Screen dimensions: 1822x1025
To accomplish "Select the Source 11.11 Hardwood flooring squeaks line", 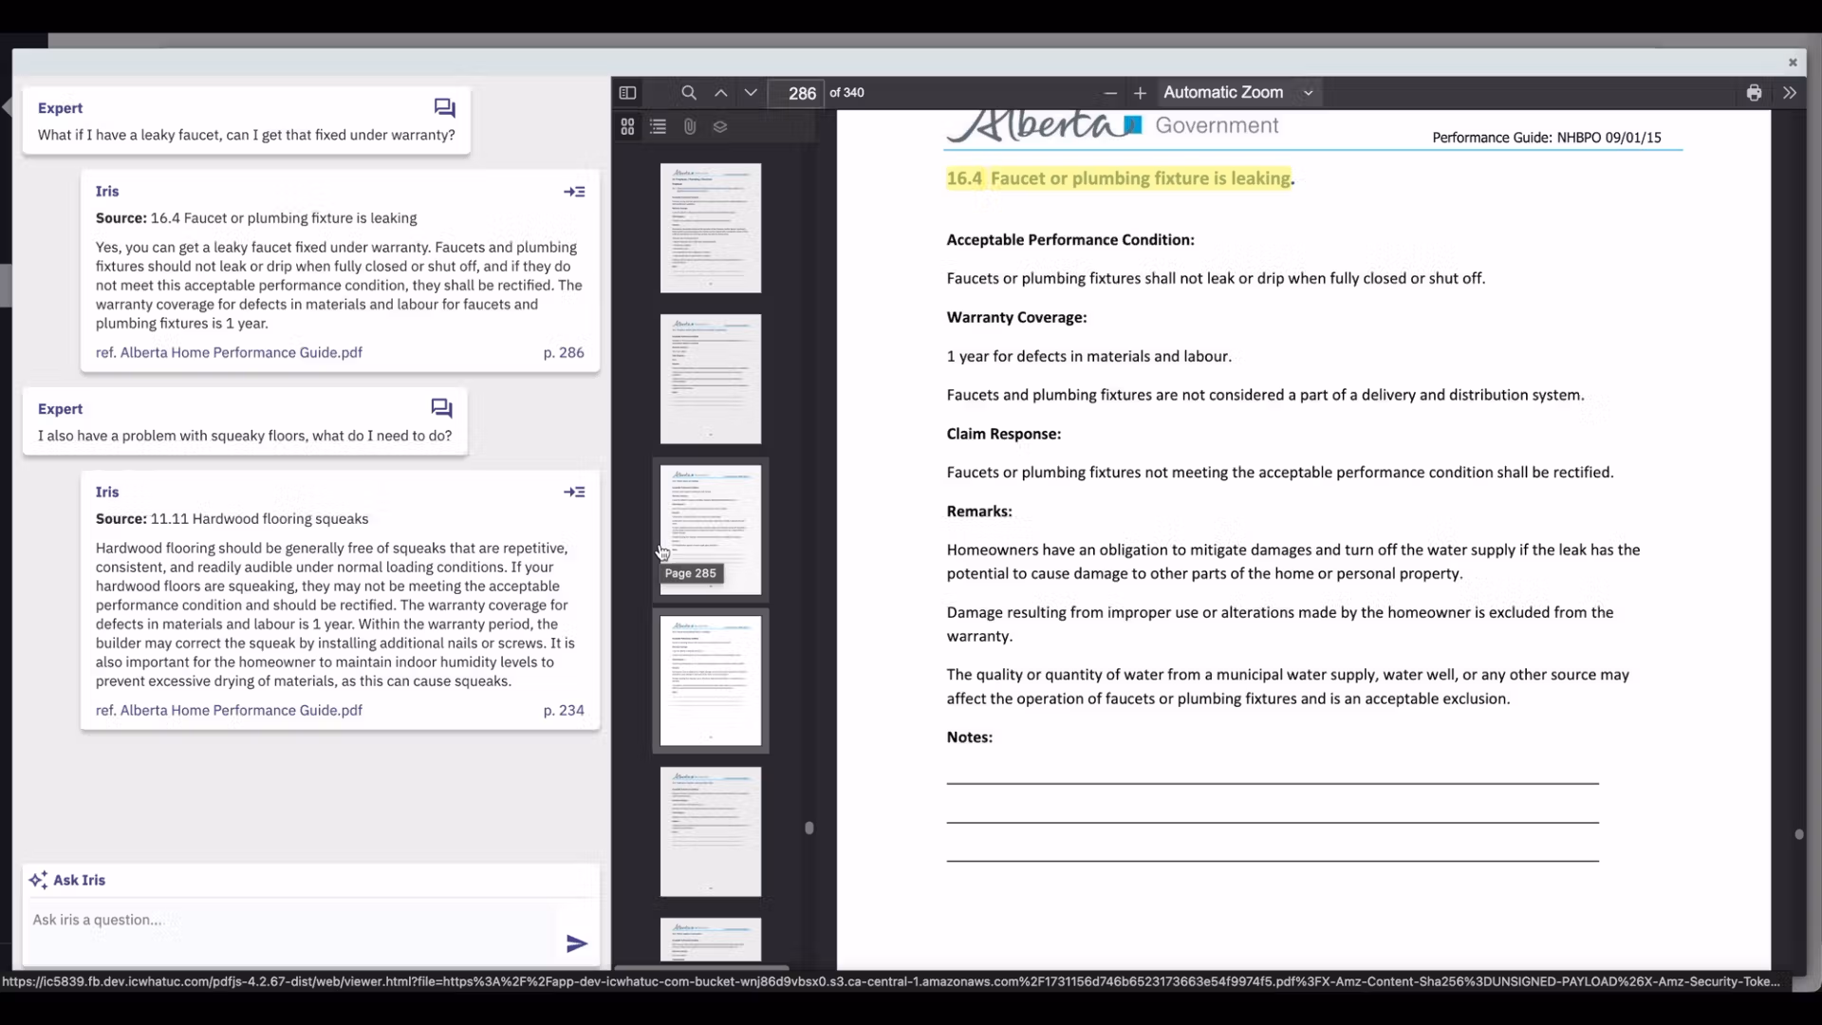I will [x=232, y=519].
